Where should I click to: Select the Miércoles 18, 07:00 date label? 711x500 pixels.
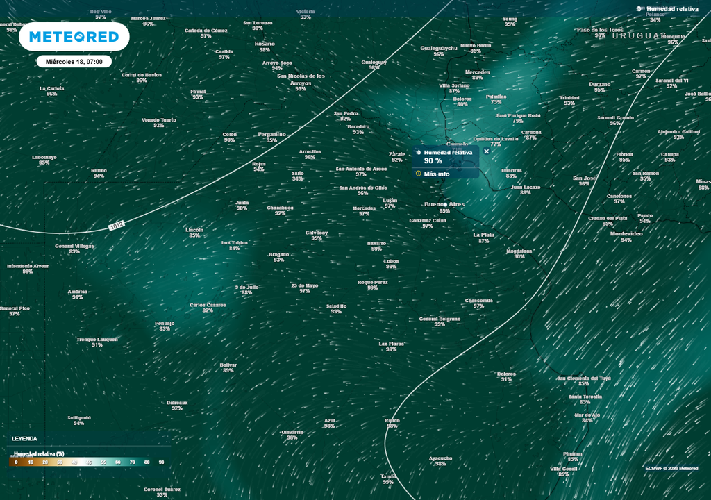click(74, 62)
